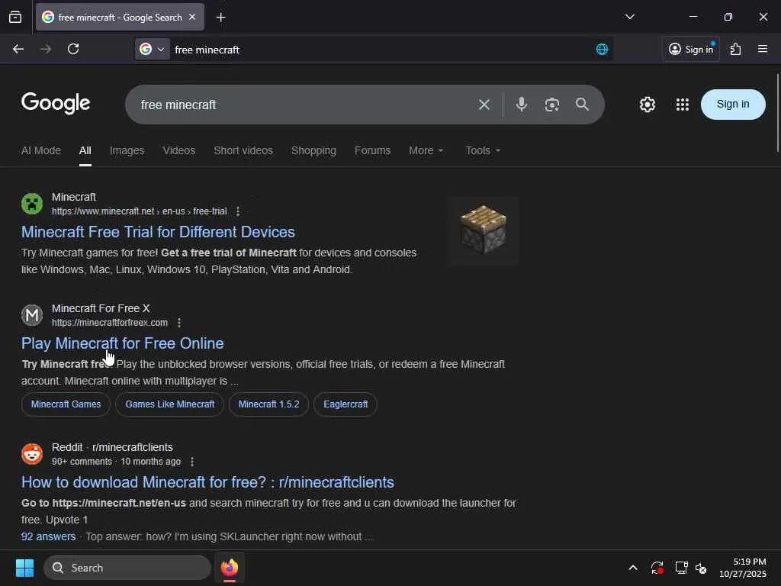Click the Minecraft creeper favicon

pyautogui.click(x=32, y=204)
